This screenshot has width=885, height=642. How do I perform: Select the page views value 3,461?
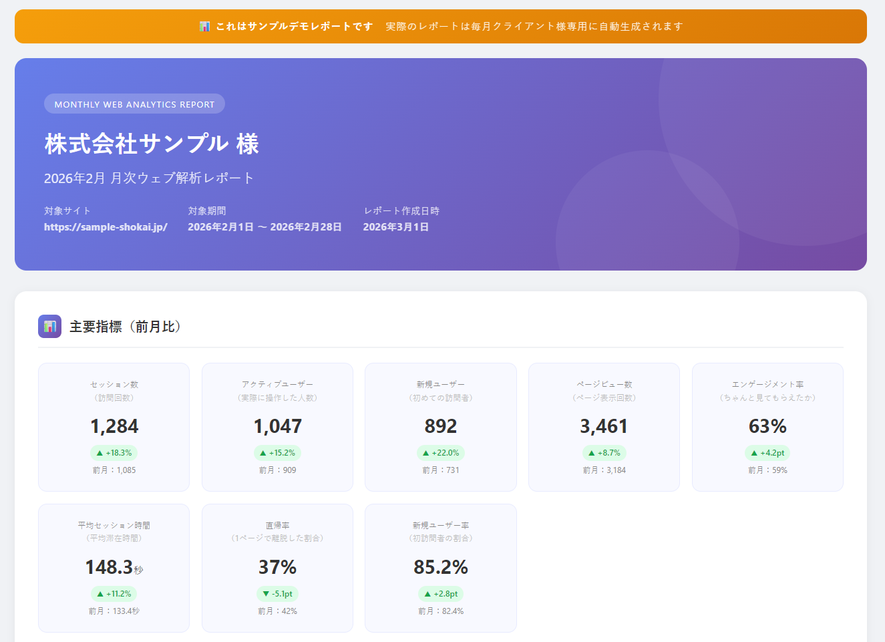click(x=604, y=426)
